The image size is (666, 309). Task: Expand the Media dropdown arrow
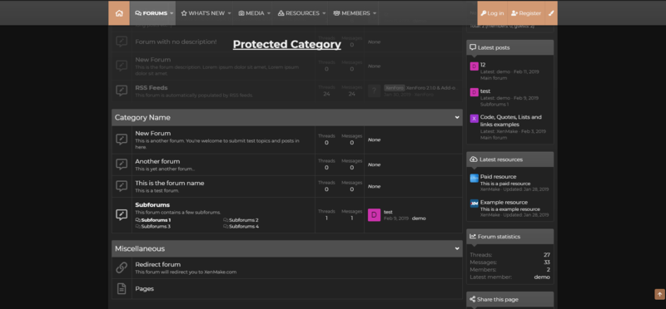269,13
